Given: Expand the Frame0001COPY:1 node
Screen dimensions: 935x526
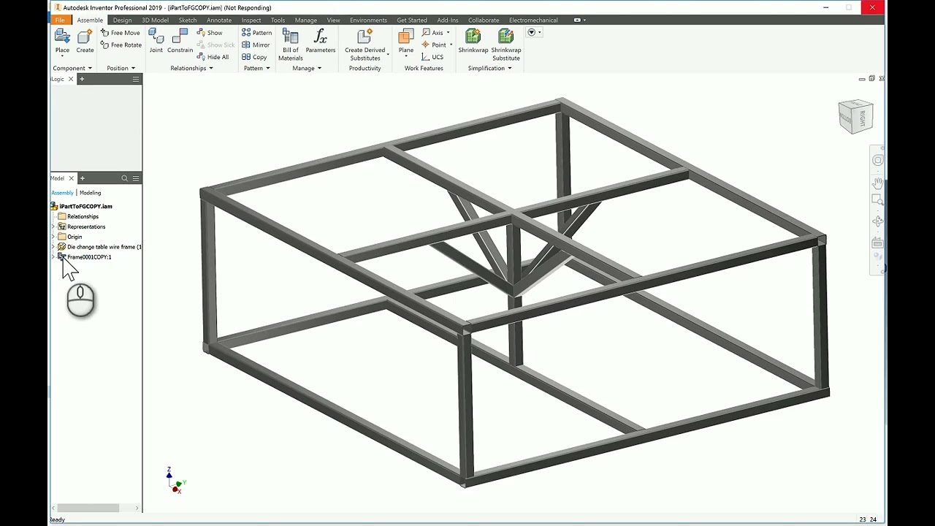Looking at the screenshot, I should tap(53, 257).
